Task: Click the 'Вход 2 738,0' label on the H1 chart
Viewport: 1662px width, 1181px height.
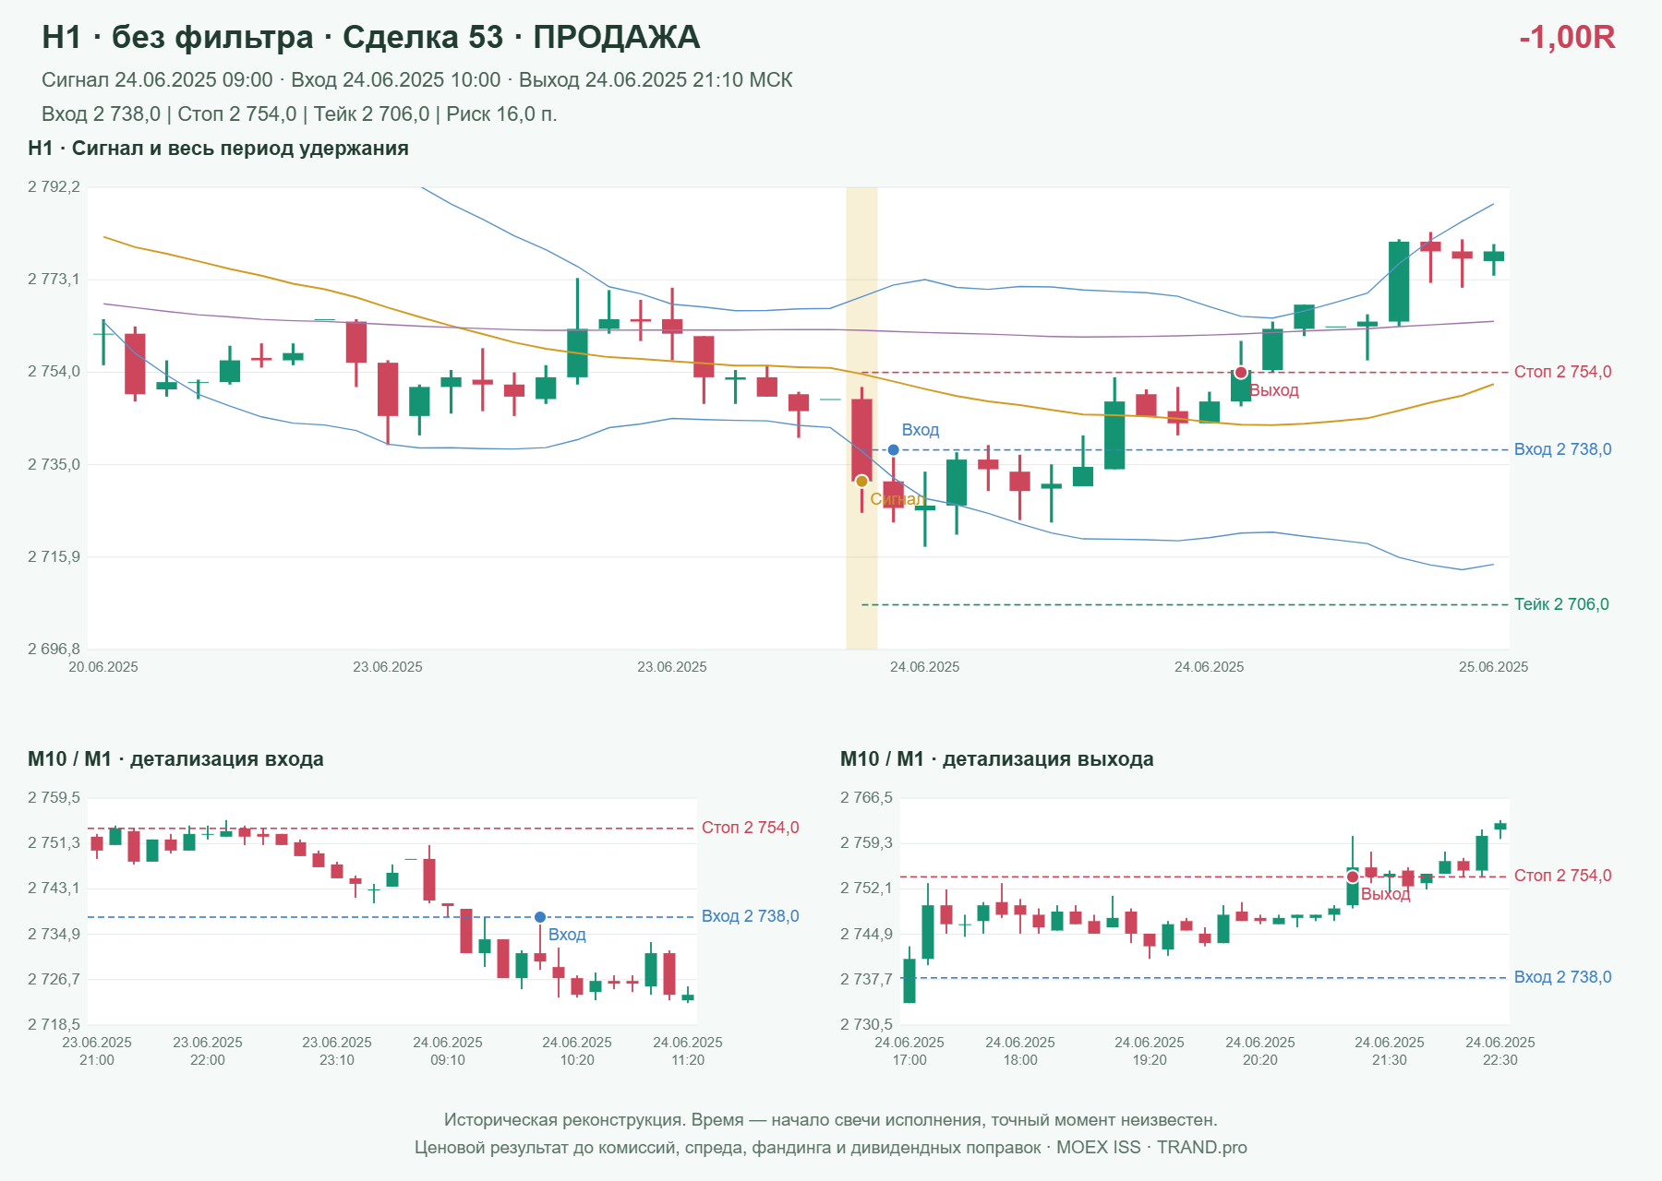Action: click(x=1562, y=449)
